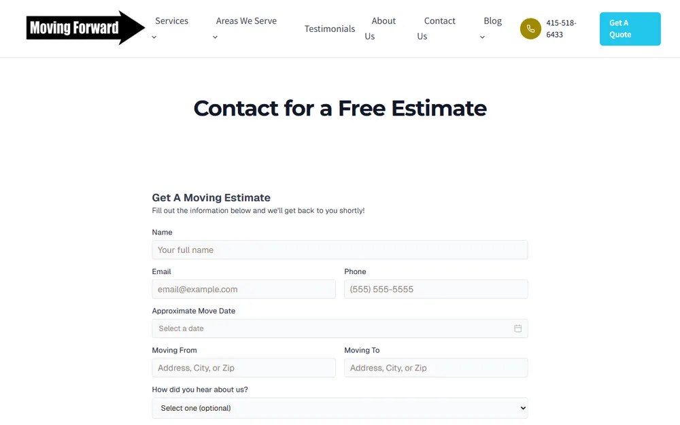Open the Approximate Move Date picker field
Image resolution: width=680 pixels, height=425 pixels.
(340, 328)
